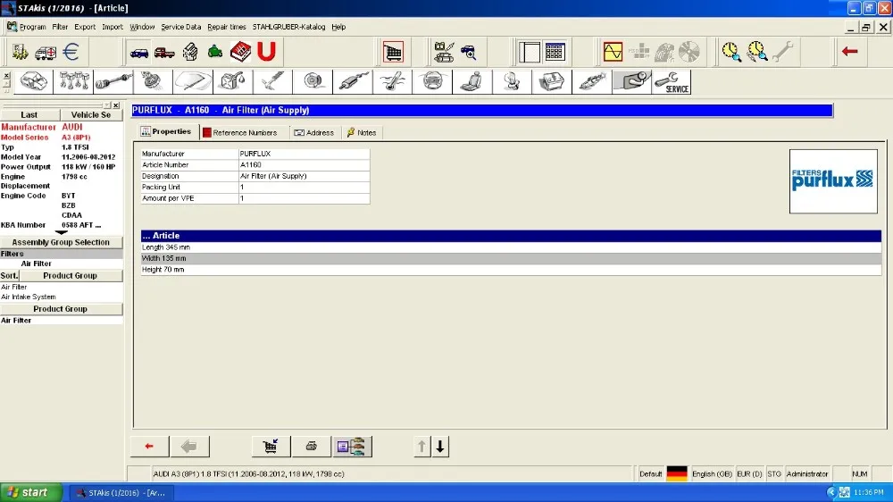
Task: Select the light bulb lighting assembly group
Action: coord(512,81)
